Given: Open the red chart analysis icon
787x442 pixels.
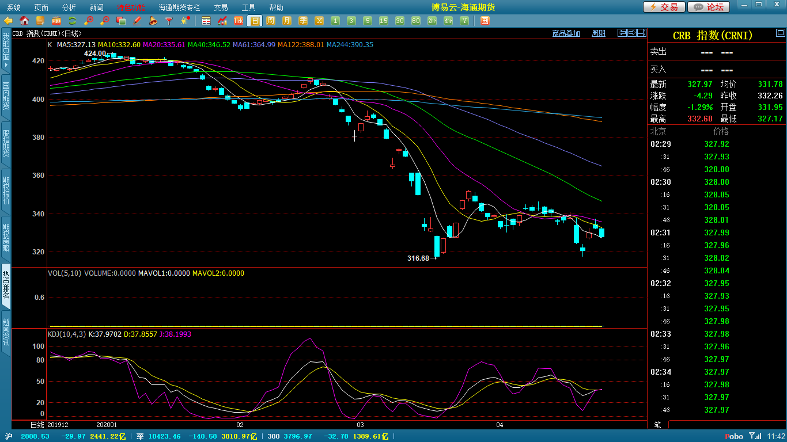Looking at the screenshot, I should pyautogui.click(x=222, y=21).
